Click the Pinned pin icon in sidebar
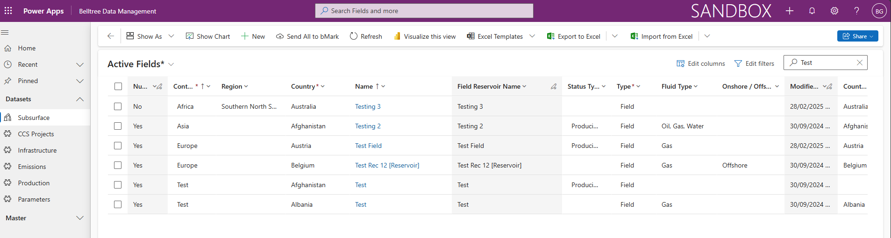Image resolution: width=891 pixels, height=238 pixels. pyautogui.click(x=8, y=81)
